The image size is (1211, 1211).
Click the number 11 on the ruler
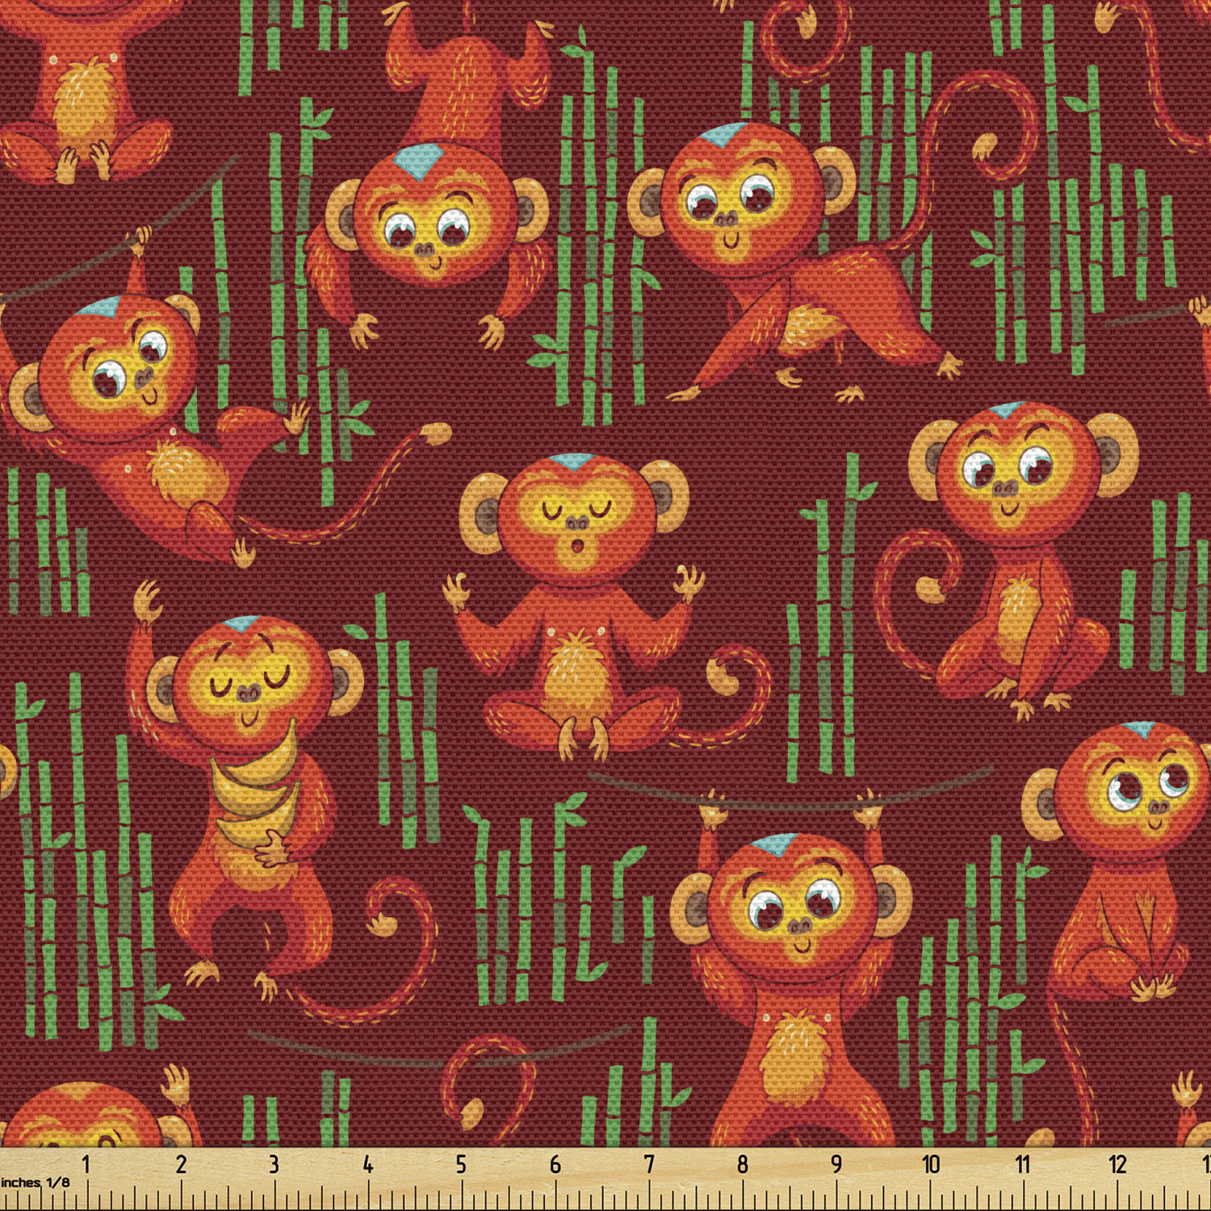pos(1023,1164)
